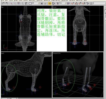106x99 pixels.
Task: Open the Select by Name tool
Action: click(26, 3)
